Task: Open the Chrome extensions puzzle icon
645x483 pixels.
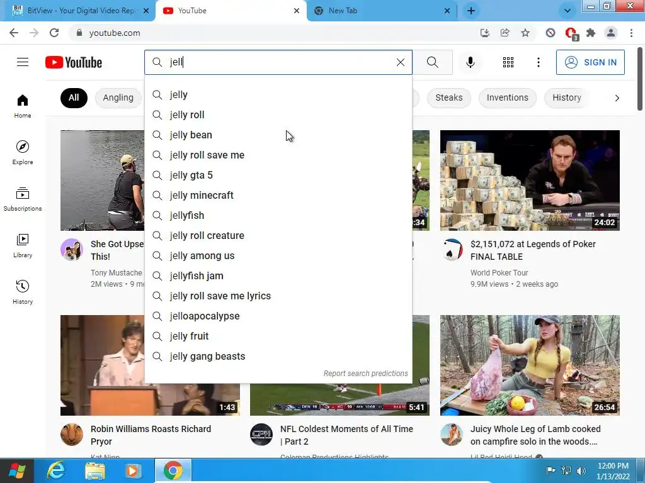Action: click(591, 33)
